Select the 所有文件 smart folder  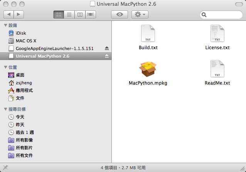56,155
